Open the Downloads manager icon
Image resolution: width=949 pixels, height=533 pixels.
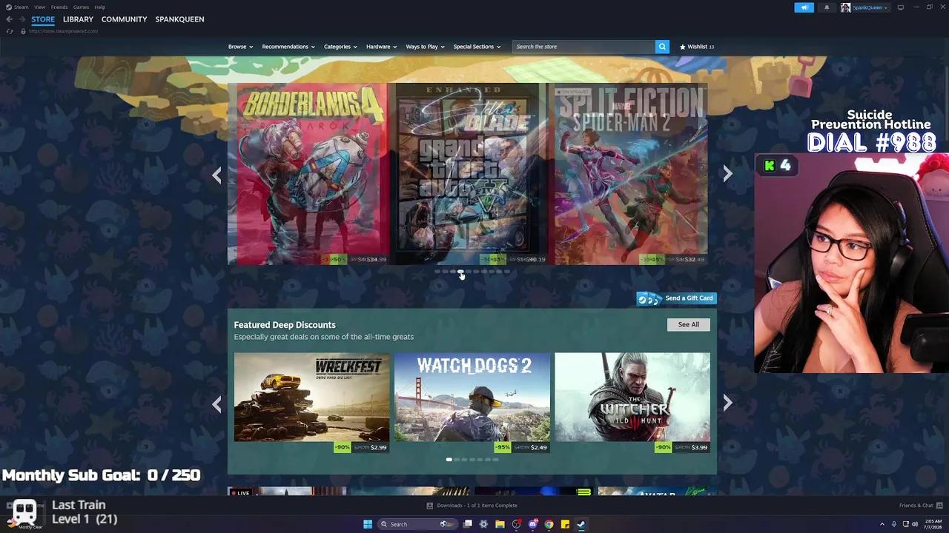tap(430, 506)
